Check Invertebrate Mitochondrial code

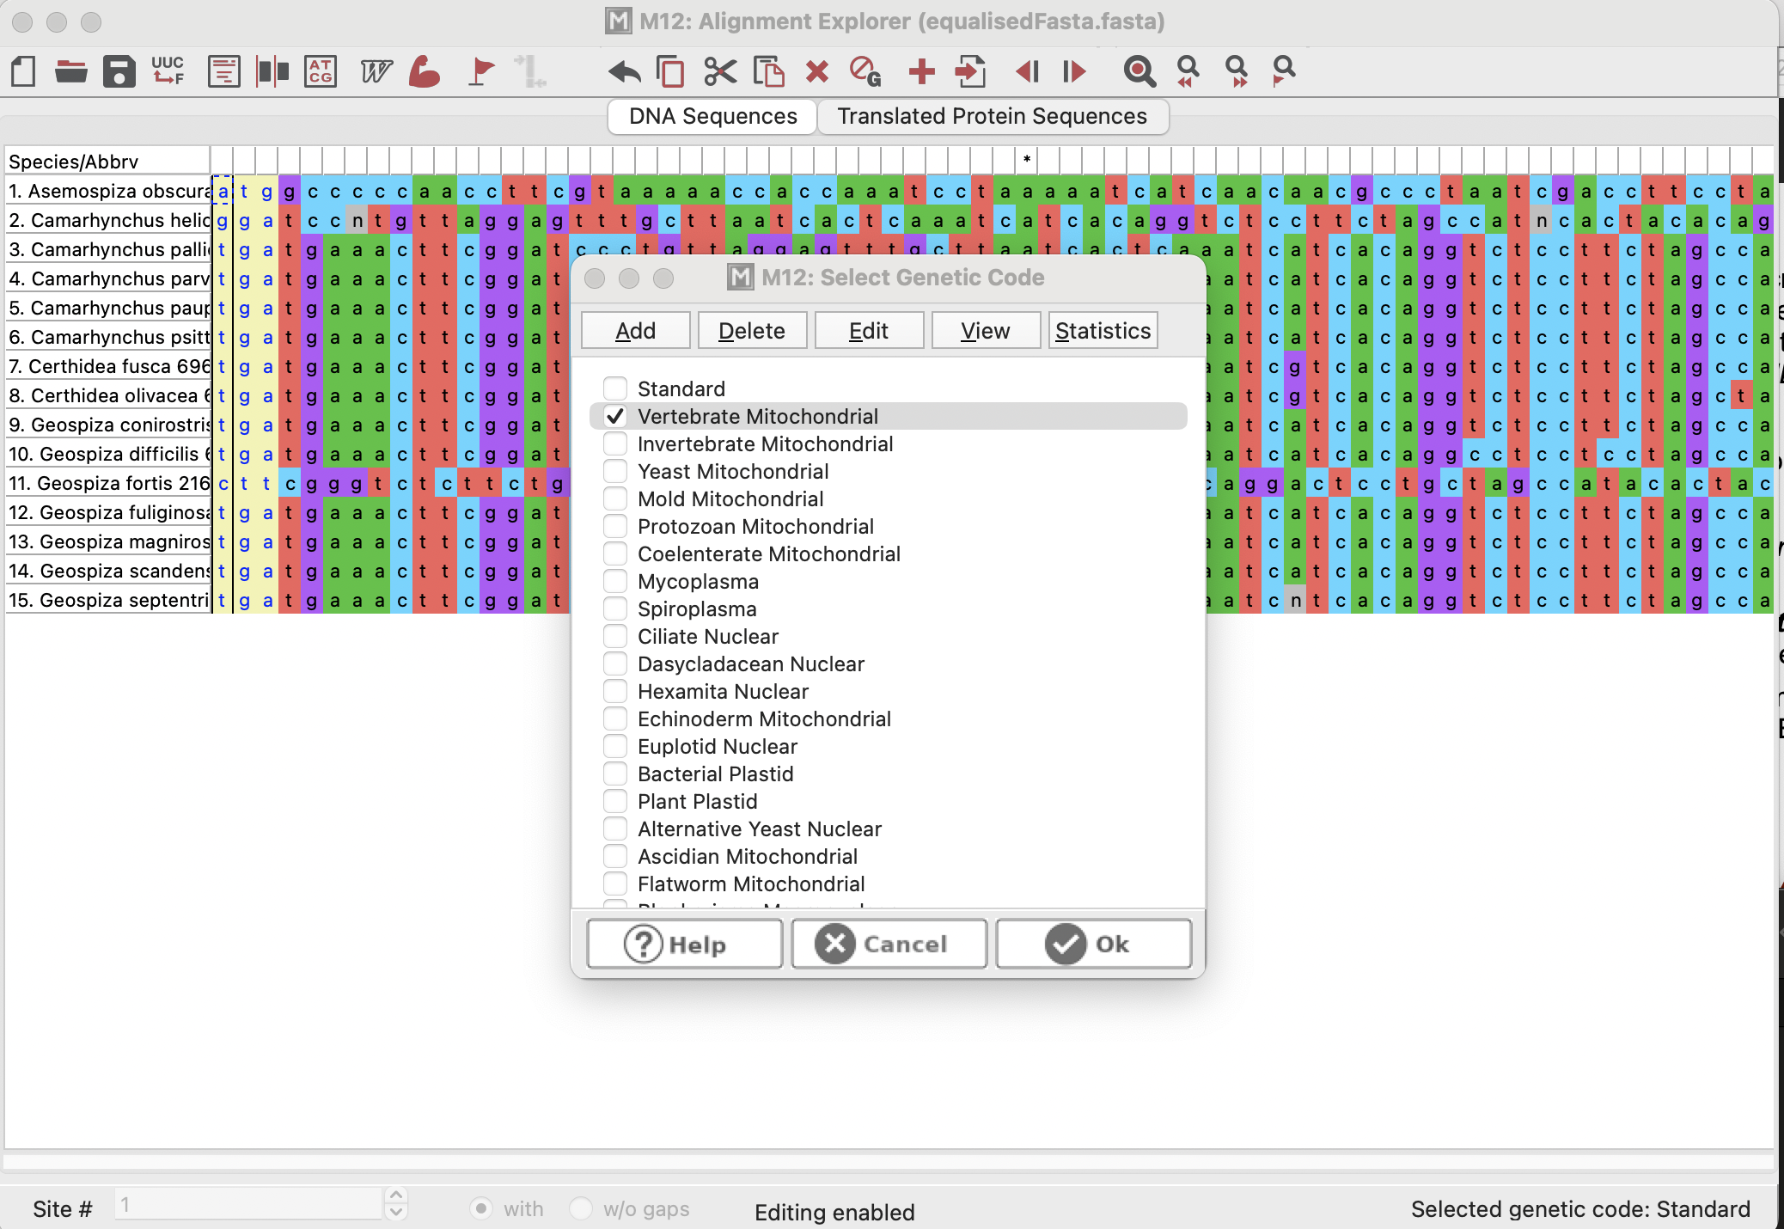(x=615, y=443)
